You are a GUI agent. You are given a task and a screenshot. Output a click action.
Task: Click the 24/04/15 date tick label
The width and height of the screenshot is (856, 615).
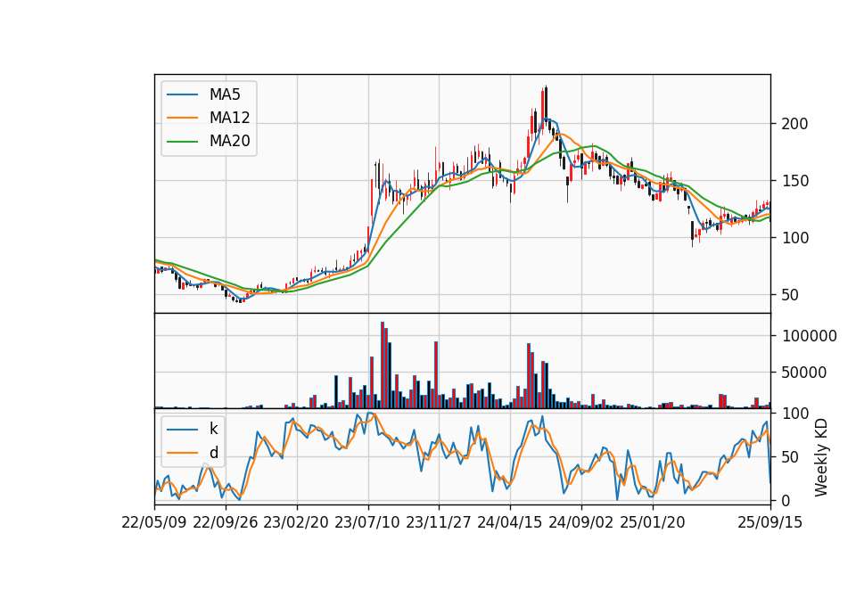click(510, 522)
